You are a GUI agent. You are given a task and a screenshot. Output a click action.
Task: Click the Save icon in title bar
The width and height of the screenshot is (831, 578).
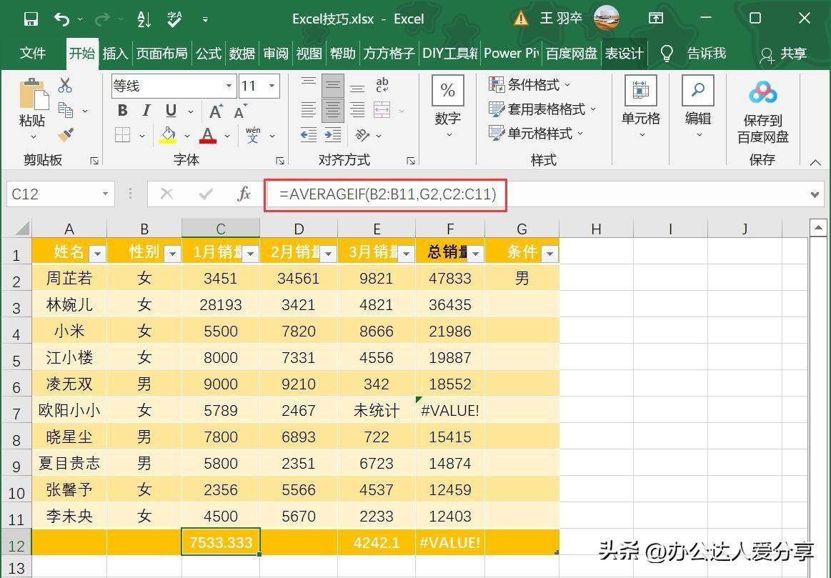pyautogui.click(x=30, y=19)
